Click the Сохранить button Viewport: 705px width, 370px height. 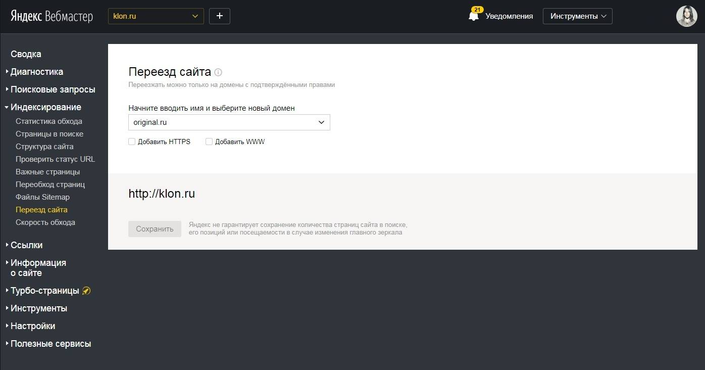155,229
